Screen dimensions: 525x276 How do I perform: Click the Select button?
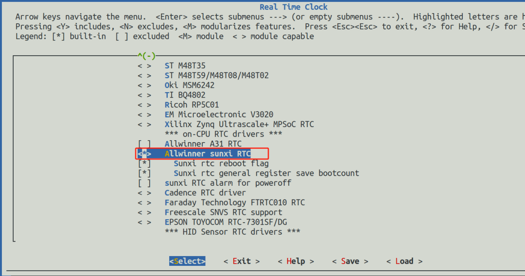pos(187,261)
